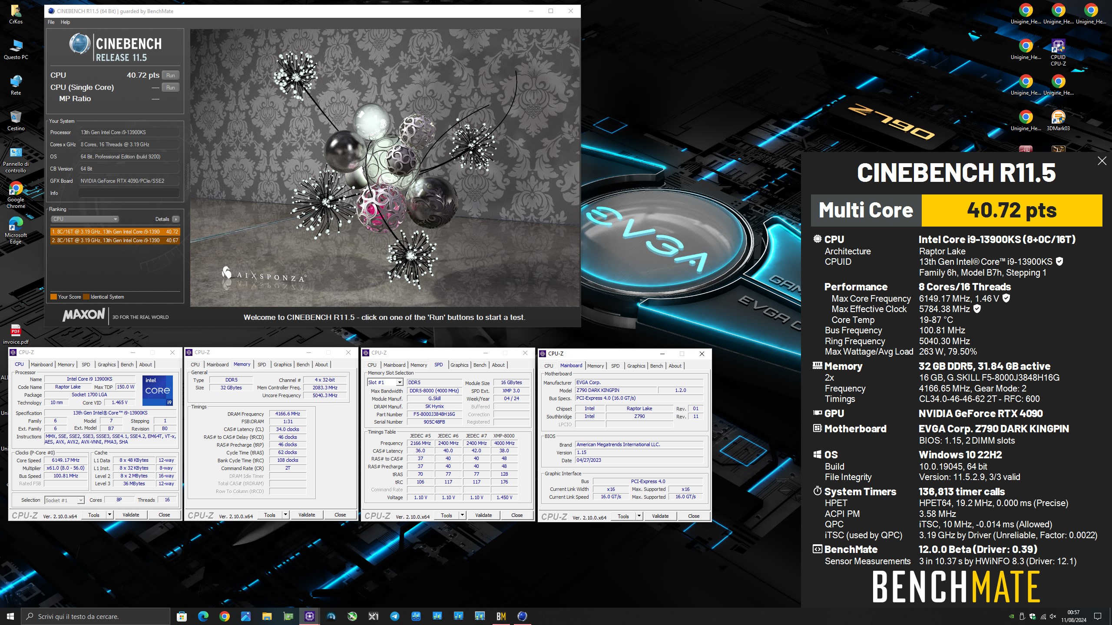Viewport: 1112px width, 625px height.
Task: Open the Ranking CPU dropdown in Cinebench
Action: pos(85,219)
